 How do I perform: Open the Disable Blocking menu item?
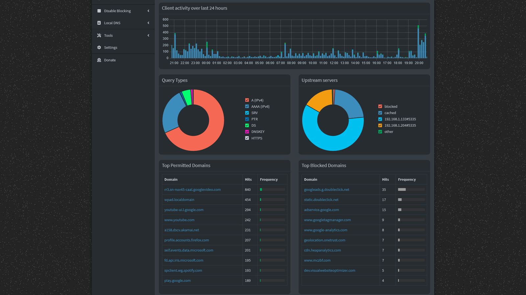click(x=123, y=11)
